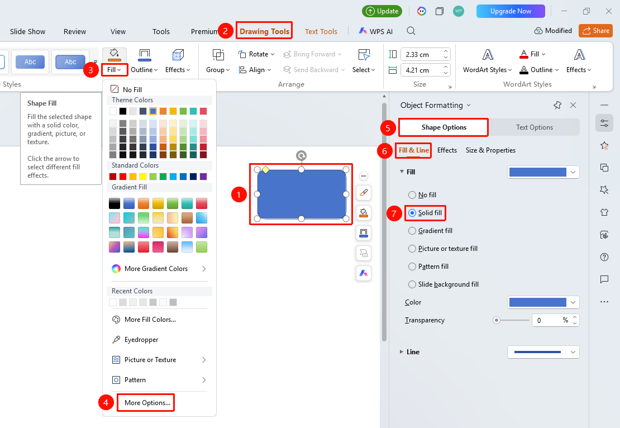Pick the red standard color swatch

coord(122,177)
